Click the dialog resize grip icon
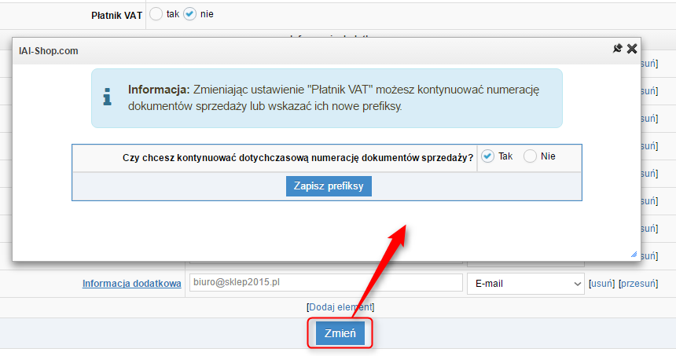676x356 pixels. (634, 255)
